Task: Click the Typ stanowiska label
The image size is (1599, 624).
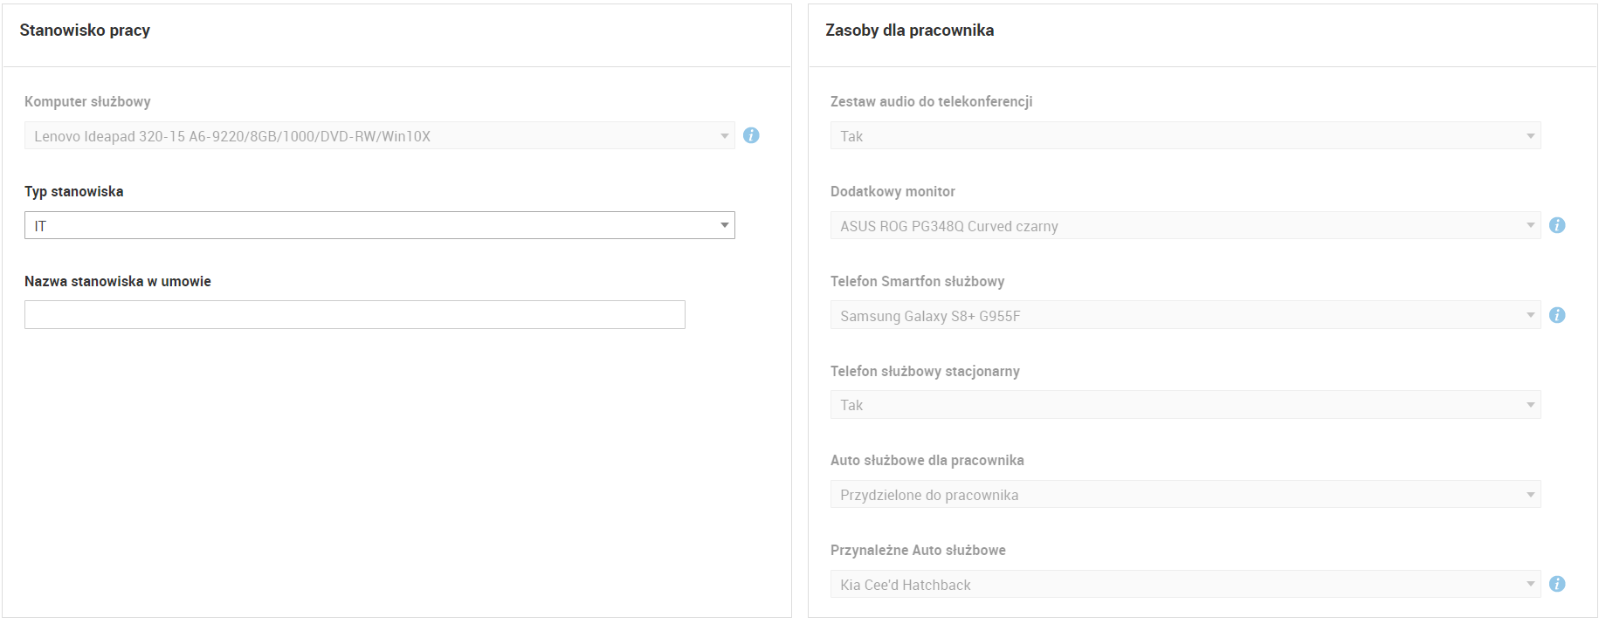Action: pos(74,191)
